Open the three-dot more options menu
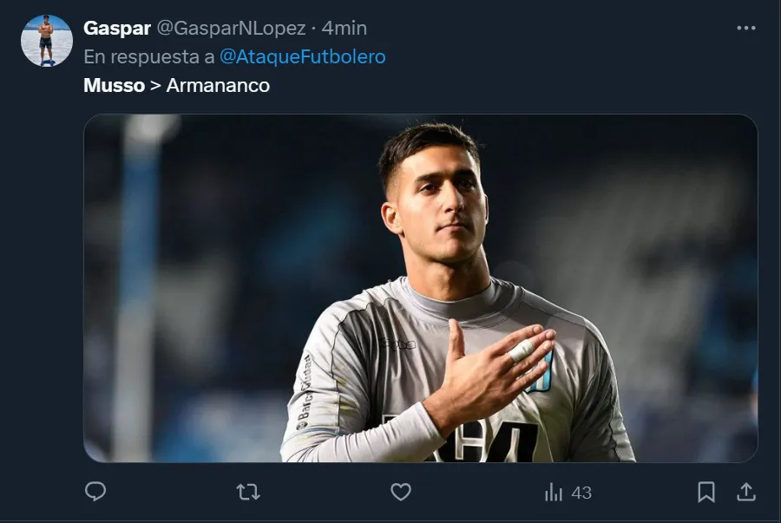Screen dimensions: 781x523 click(x=745, y=29)
